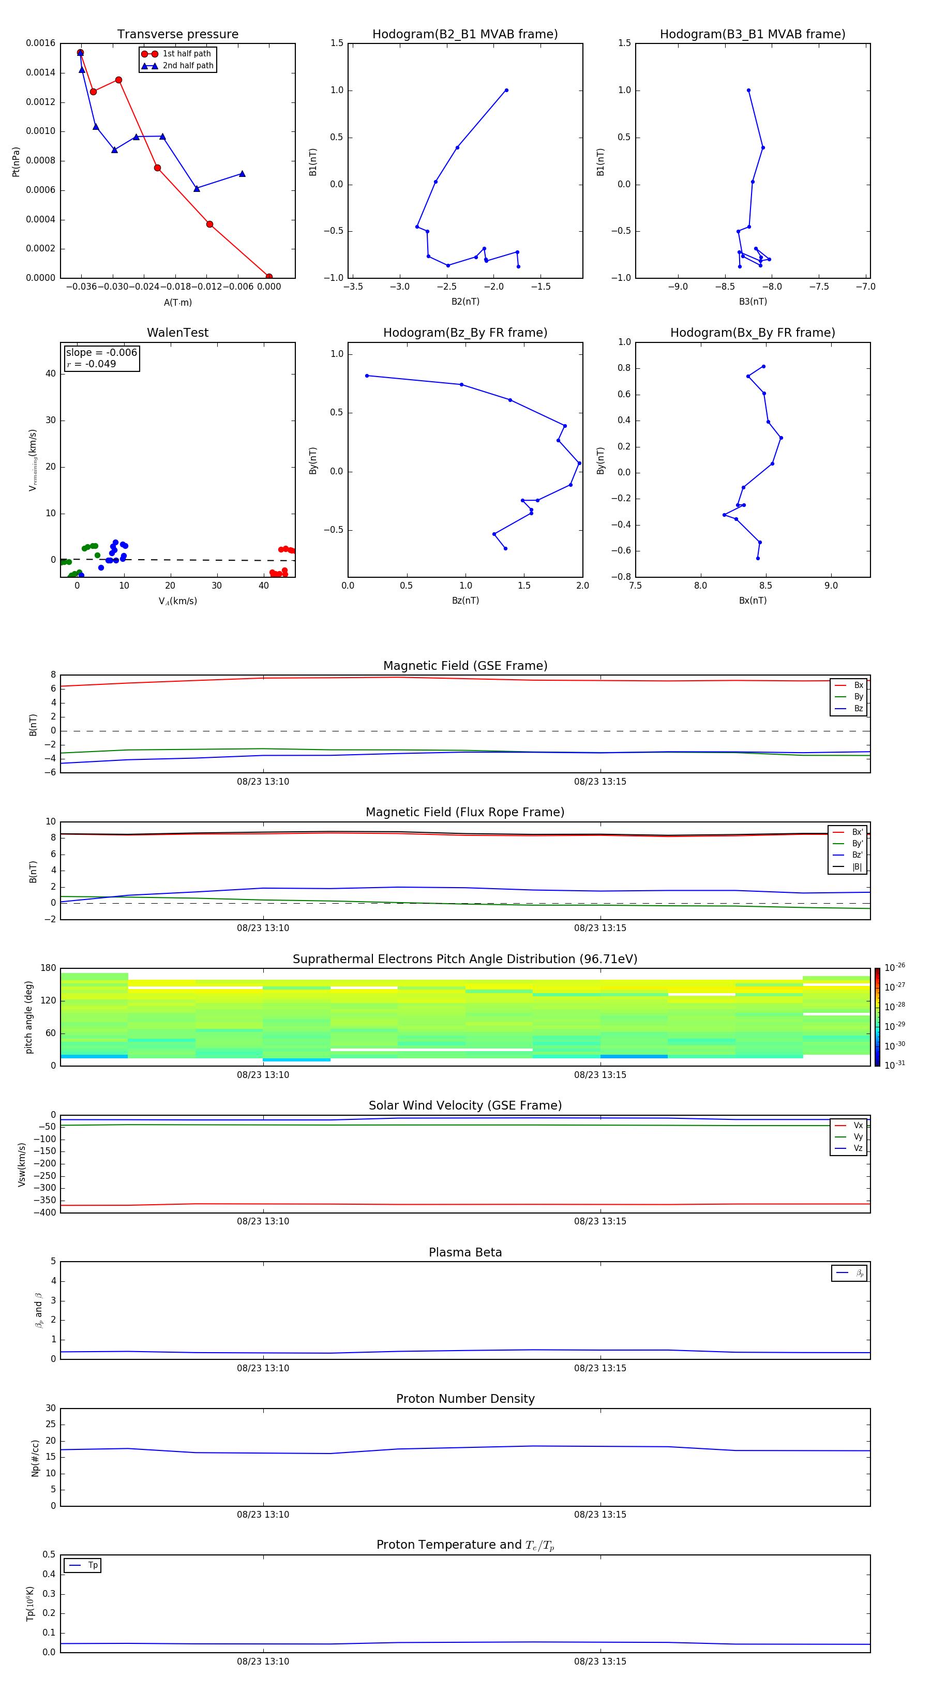Click the 'Pt(nPa)' y-axis label
The image size is (931, 1707).
[x=16, y=162]
